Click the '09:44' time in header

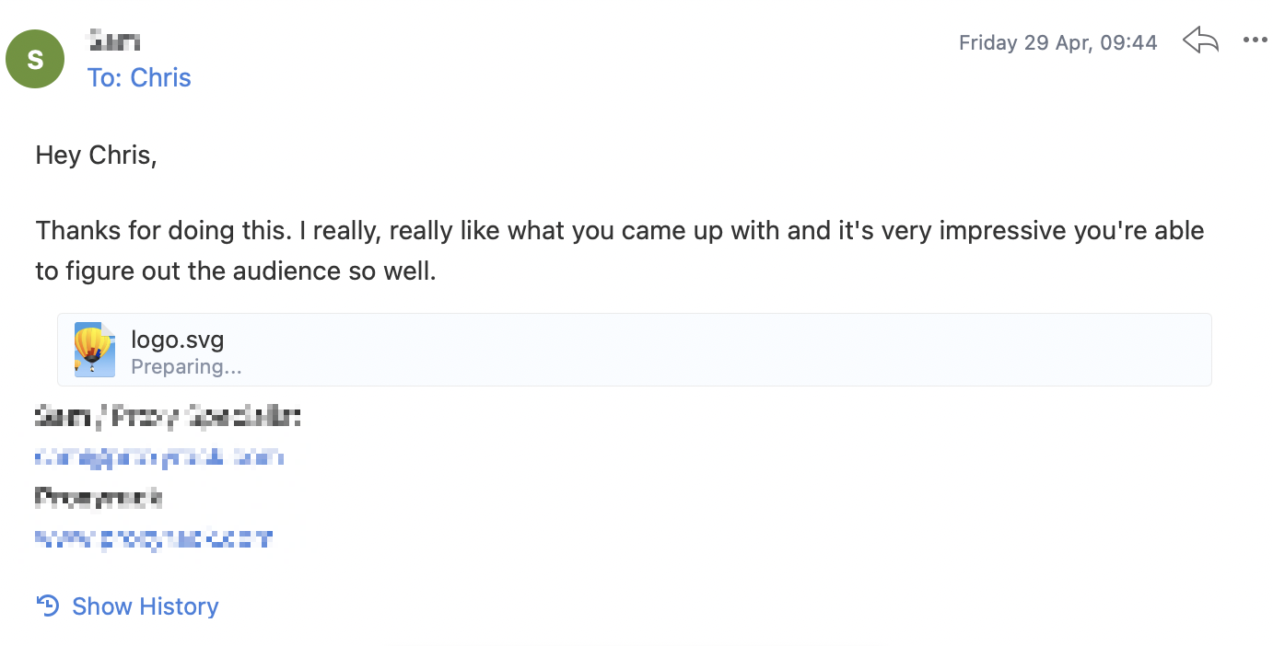click(x=1127, y=42)
